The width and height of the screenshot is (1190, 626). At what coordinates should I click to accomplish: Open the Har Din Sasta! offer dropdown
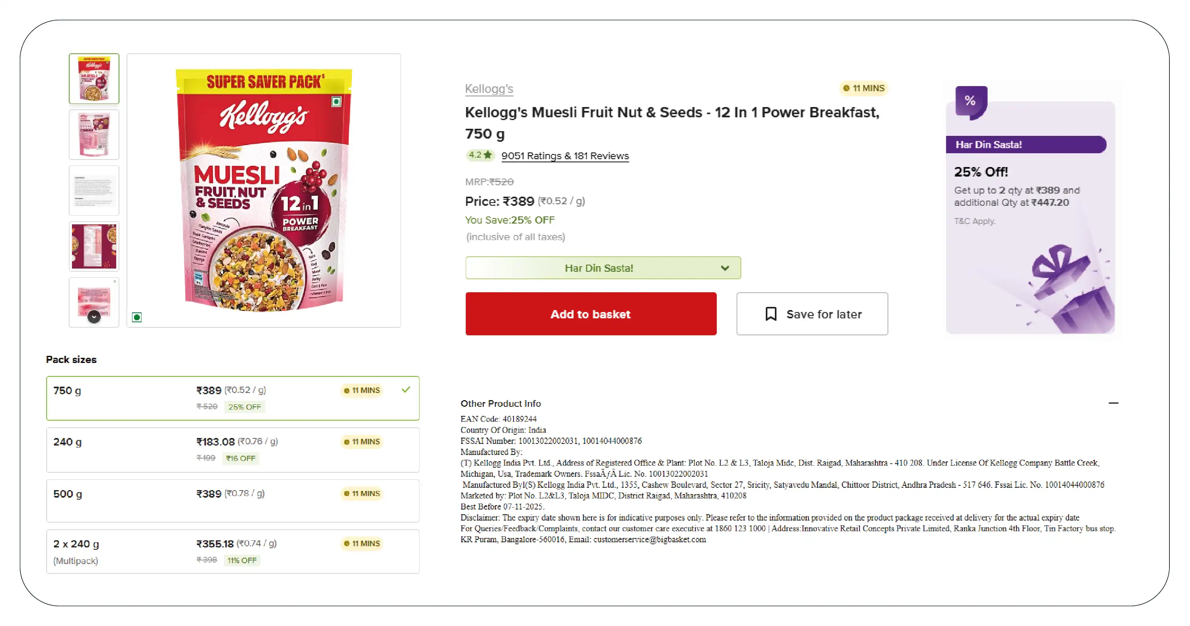(603, 268)
